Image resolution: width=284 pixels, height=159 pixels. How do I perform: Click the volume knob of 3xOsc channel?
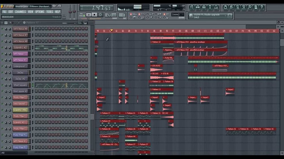coord(9,73)
